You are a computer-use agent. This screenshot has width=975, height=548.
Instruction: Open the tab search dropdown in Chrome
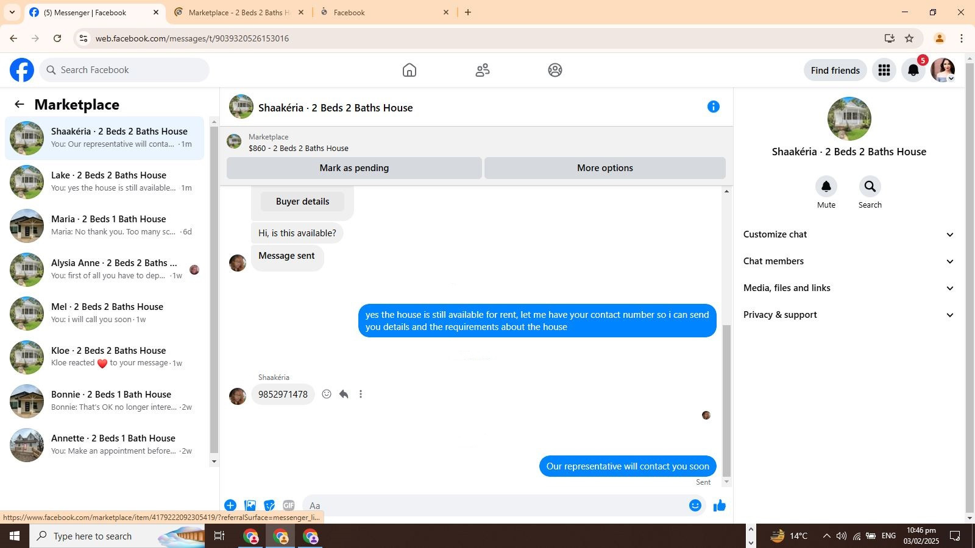[x=12, y=12]
